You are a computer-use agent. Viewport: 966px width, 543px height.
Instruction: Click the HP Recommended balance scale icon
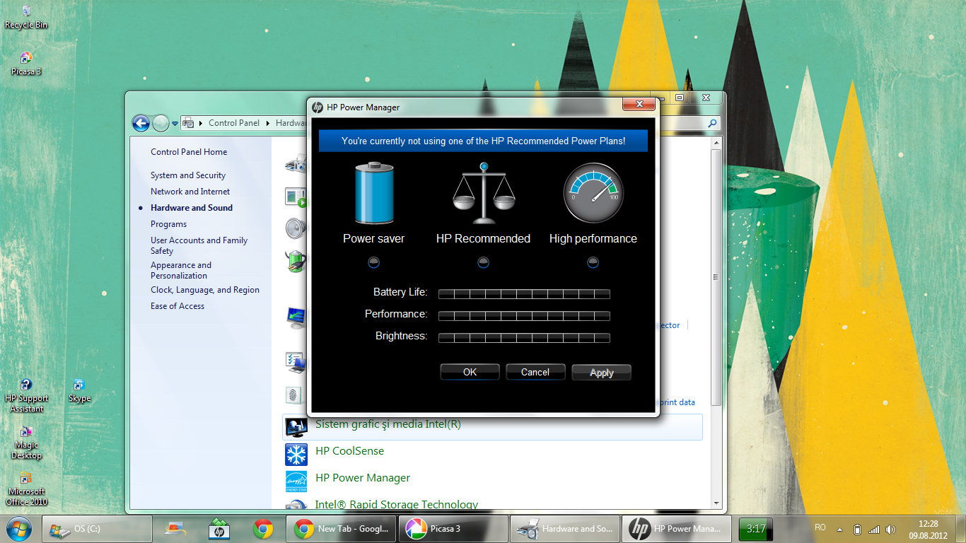coord(484,193)
